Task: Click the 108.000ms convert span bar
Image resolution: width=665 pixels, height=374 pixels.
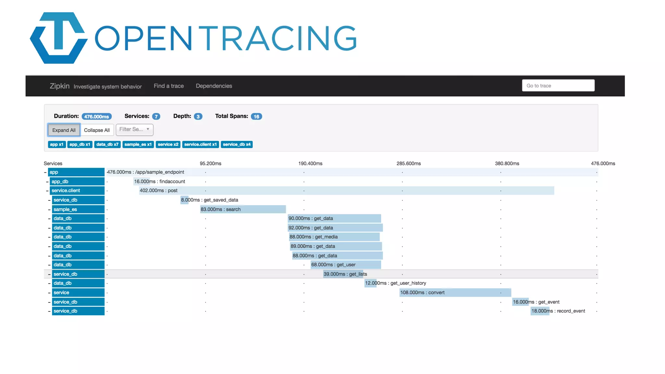Action: click(455, 293)
